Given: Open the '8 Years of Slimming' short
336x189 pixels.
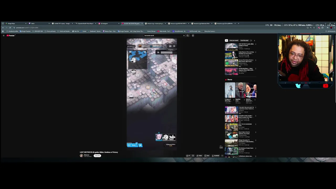Looking at the screenshot, I should click(230, 90).
